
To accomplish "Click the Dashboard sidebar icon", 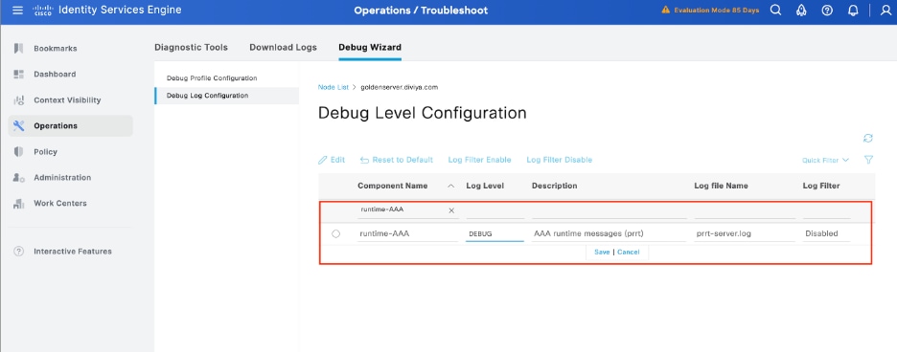I will click(18, 75).
